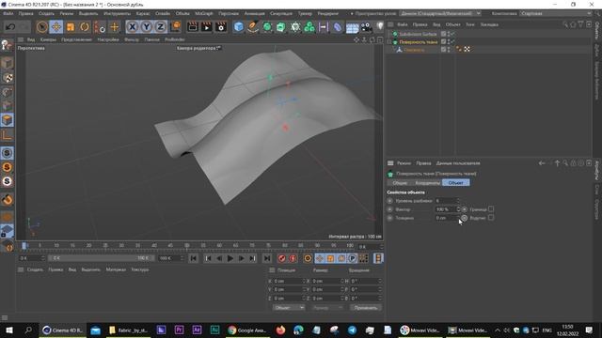Activate the Scale tool
The width and height of the screenshot is (602, 338).
click(71, 27)
